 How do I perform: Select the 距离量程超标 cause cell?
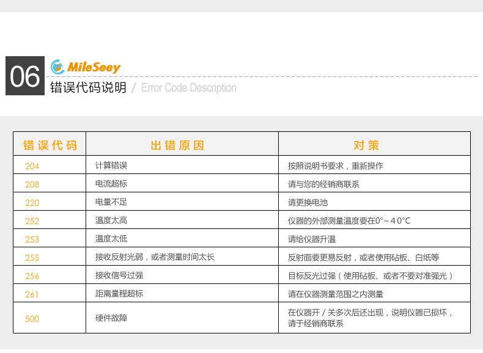coord(119,294)
